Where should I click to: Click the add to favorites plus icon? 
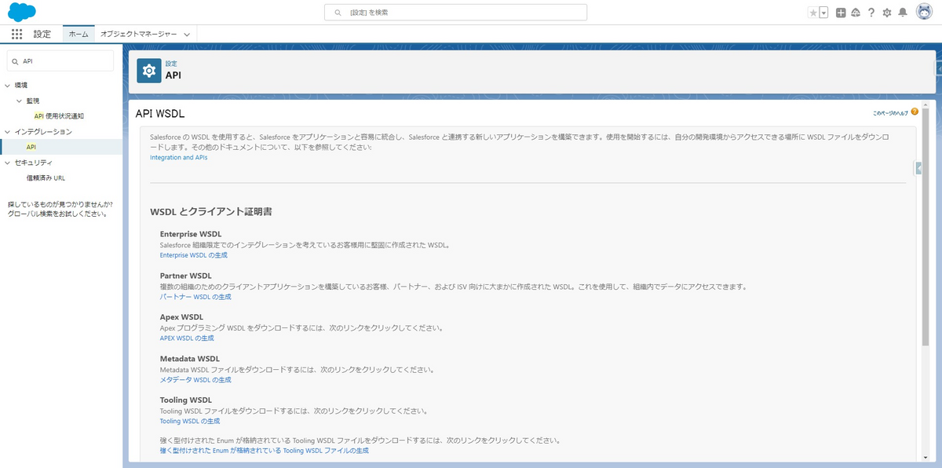pyautogui.click(x=841, y=13)
